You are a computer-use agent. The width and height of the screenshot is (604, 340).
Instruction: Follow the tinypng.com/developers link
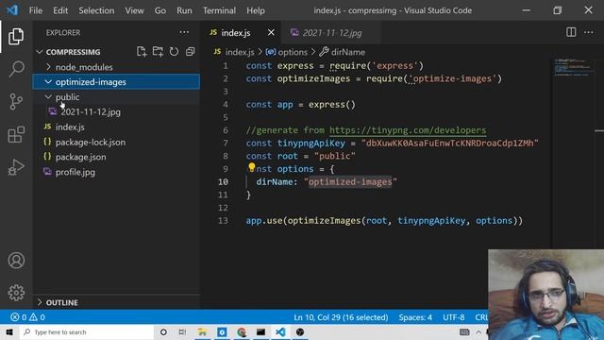tap(408, 130)
